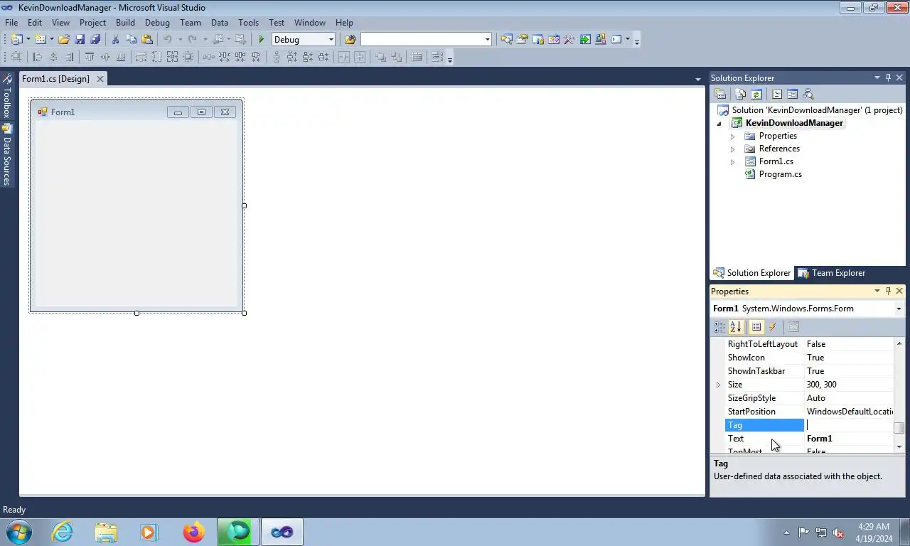Expand the Size property row

click(718, 385)
